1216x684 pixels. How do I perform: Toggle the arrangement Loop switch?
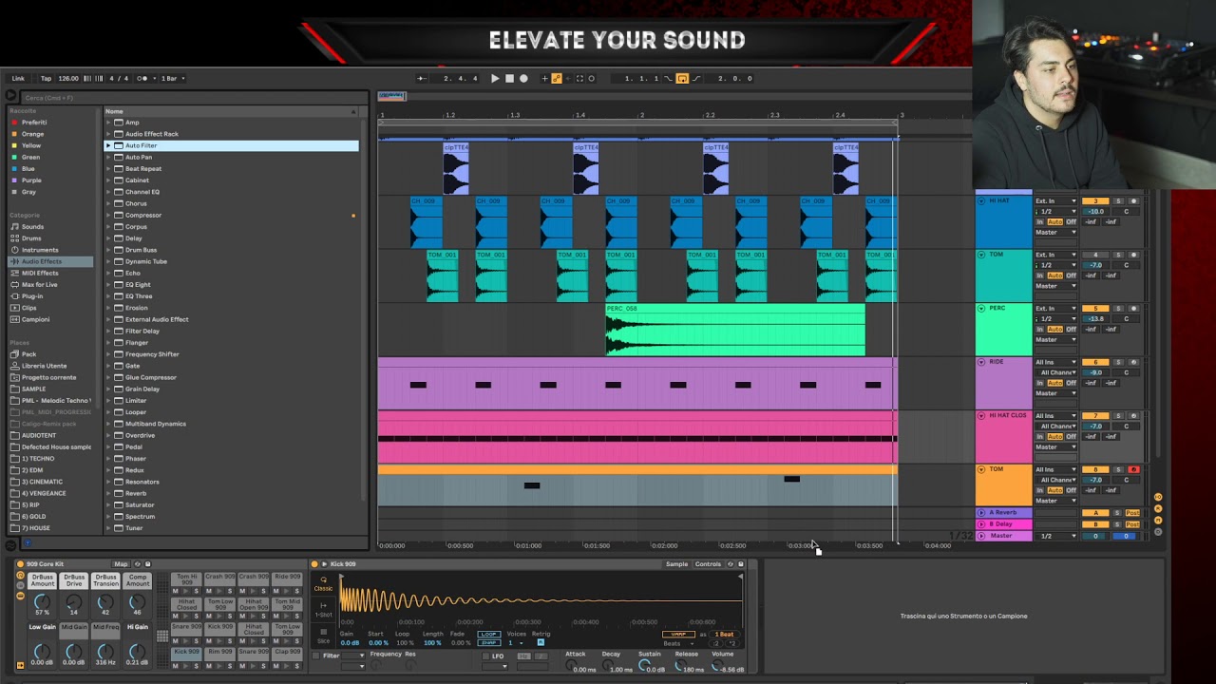[682, 79]
